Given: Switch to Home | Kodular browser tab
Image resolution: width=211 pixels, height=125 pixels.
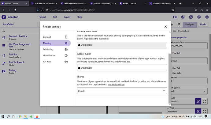Looking at the screenshot, I should [133, 3].
